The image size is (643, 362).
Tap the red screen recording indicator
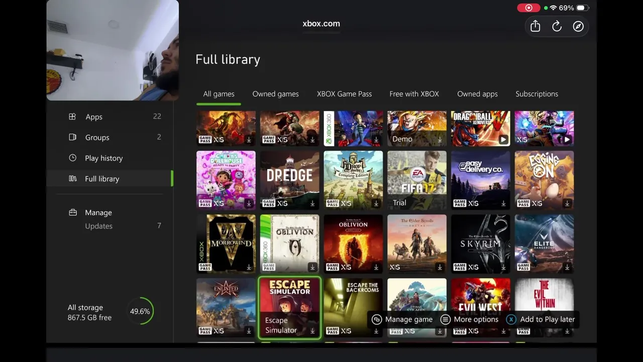(528, 8)
